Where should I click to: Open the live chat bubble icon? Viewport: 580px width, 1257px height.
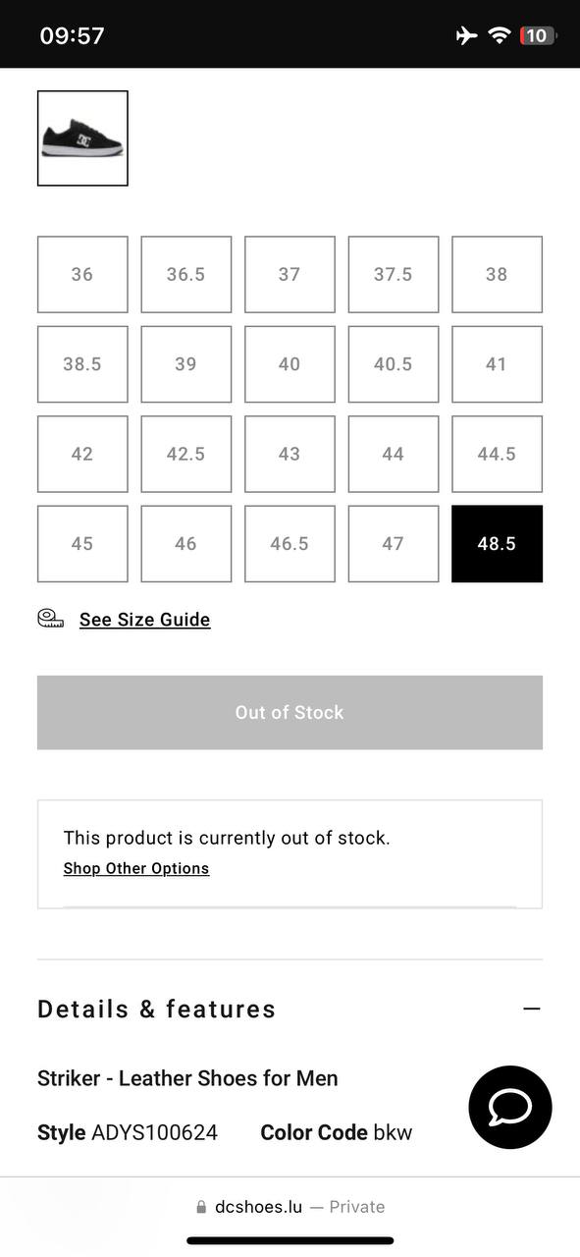coord(510,1108)
